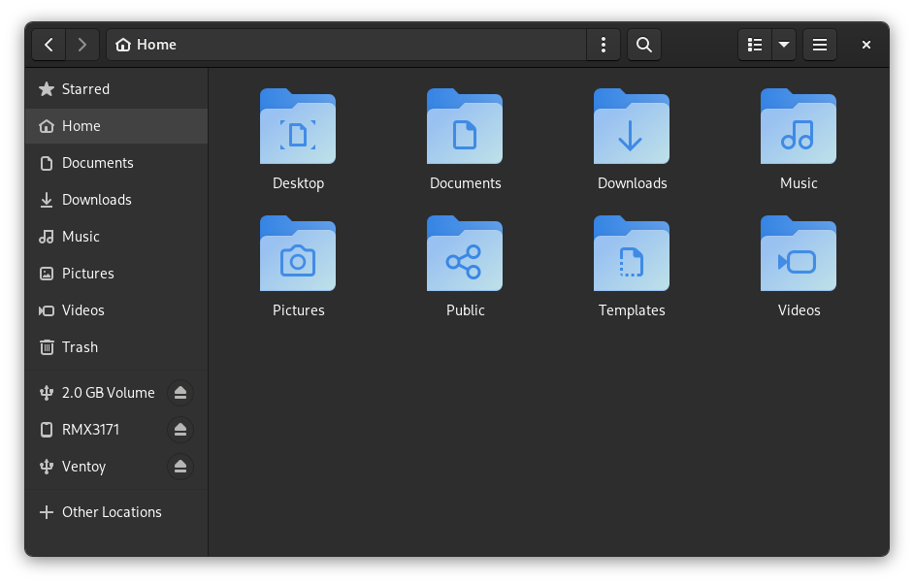Open the Downloads folder icon
914x584 pixels.
pos(632,127)
